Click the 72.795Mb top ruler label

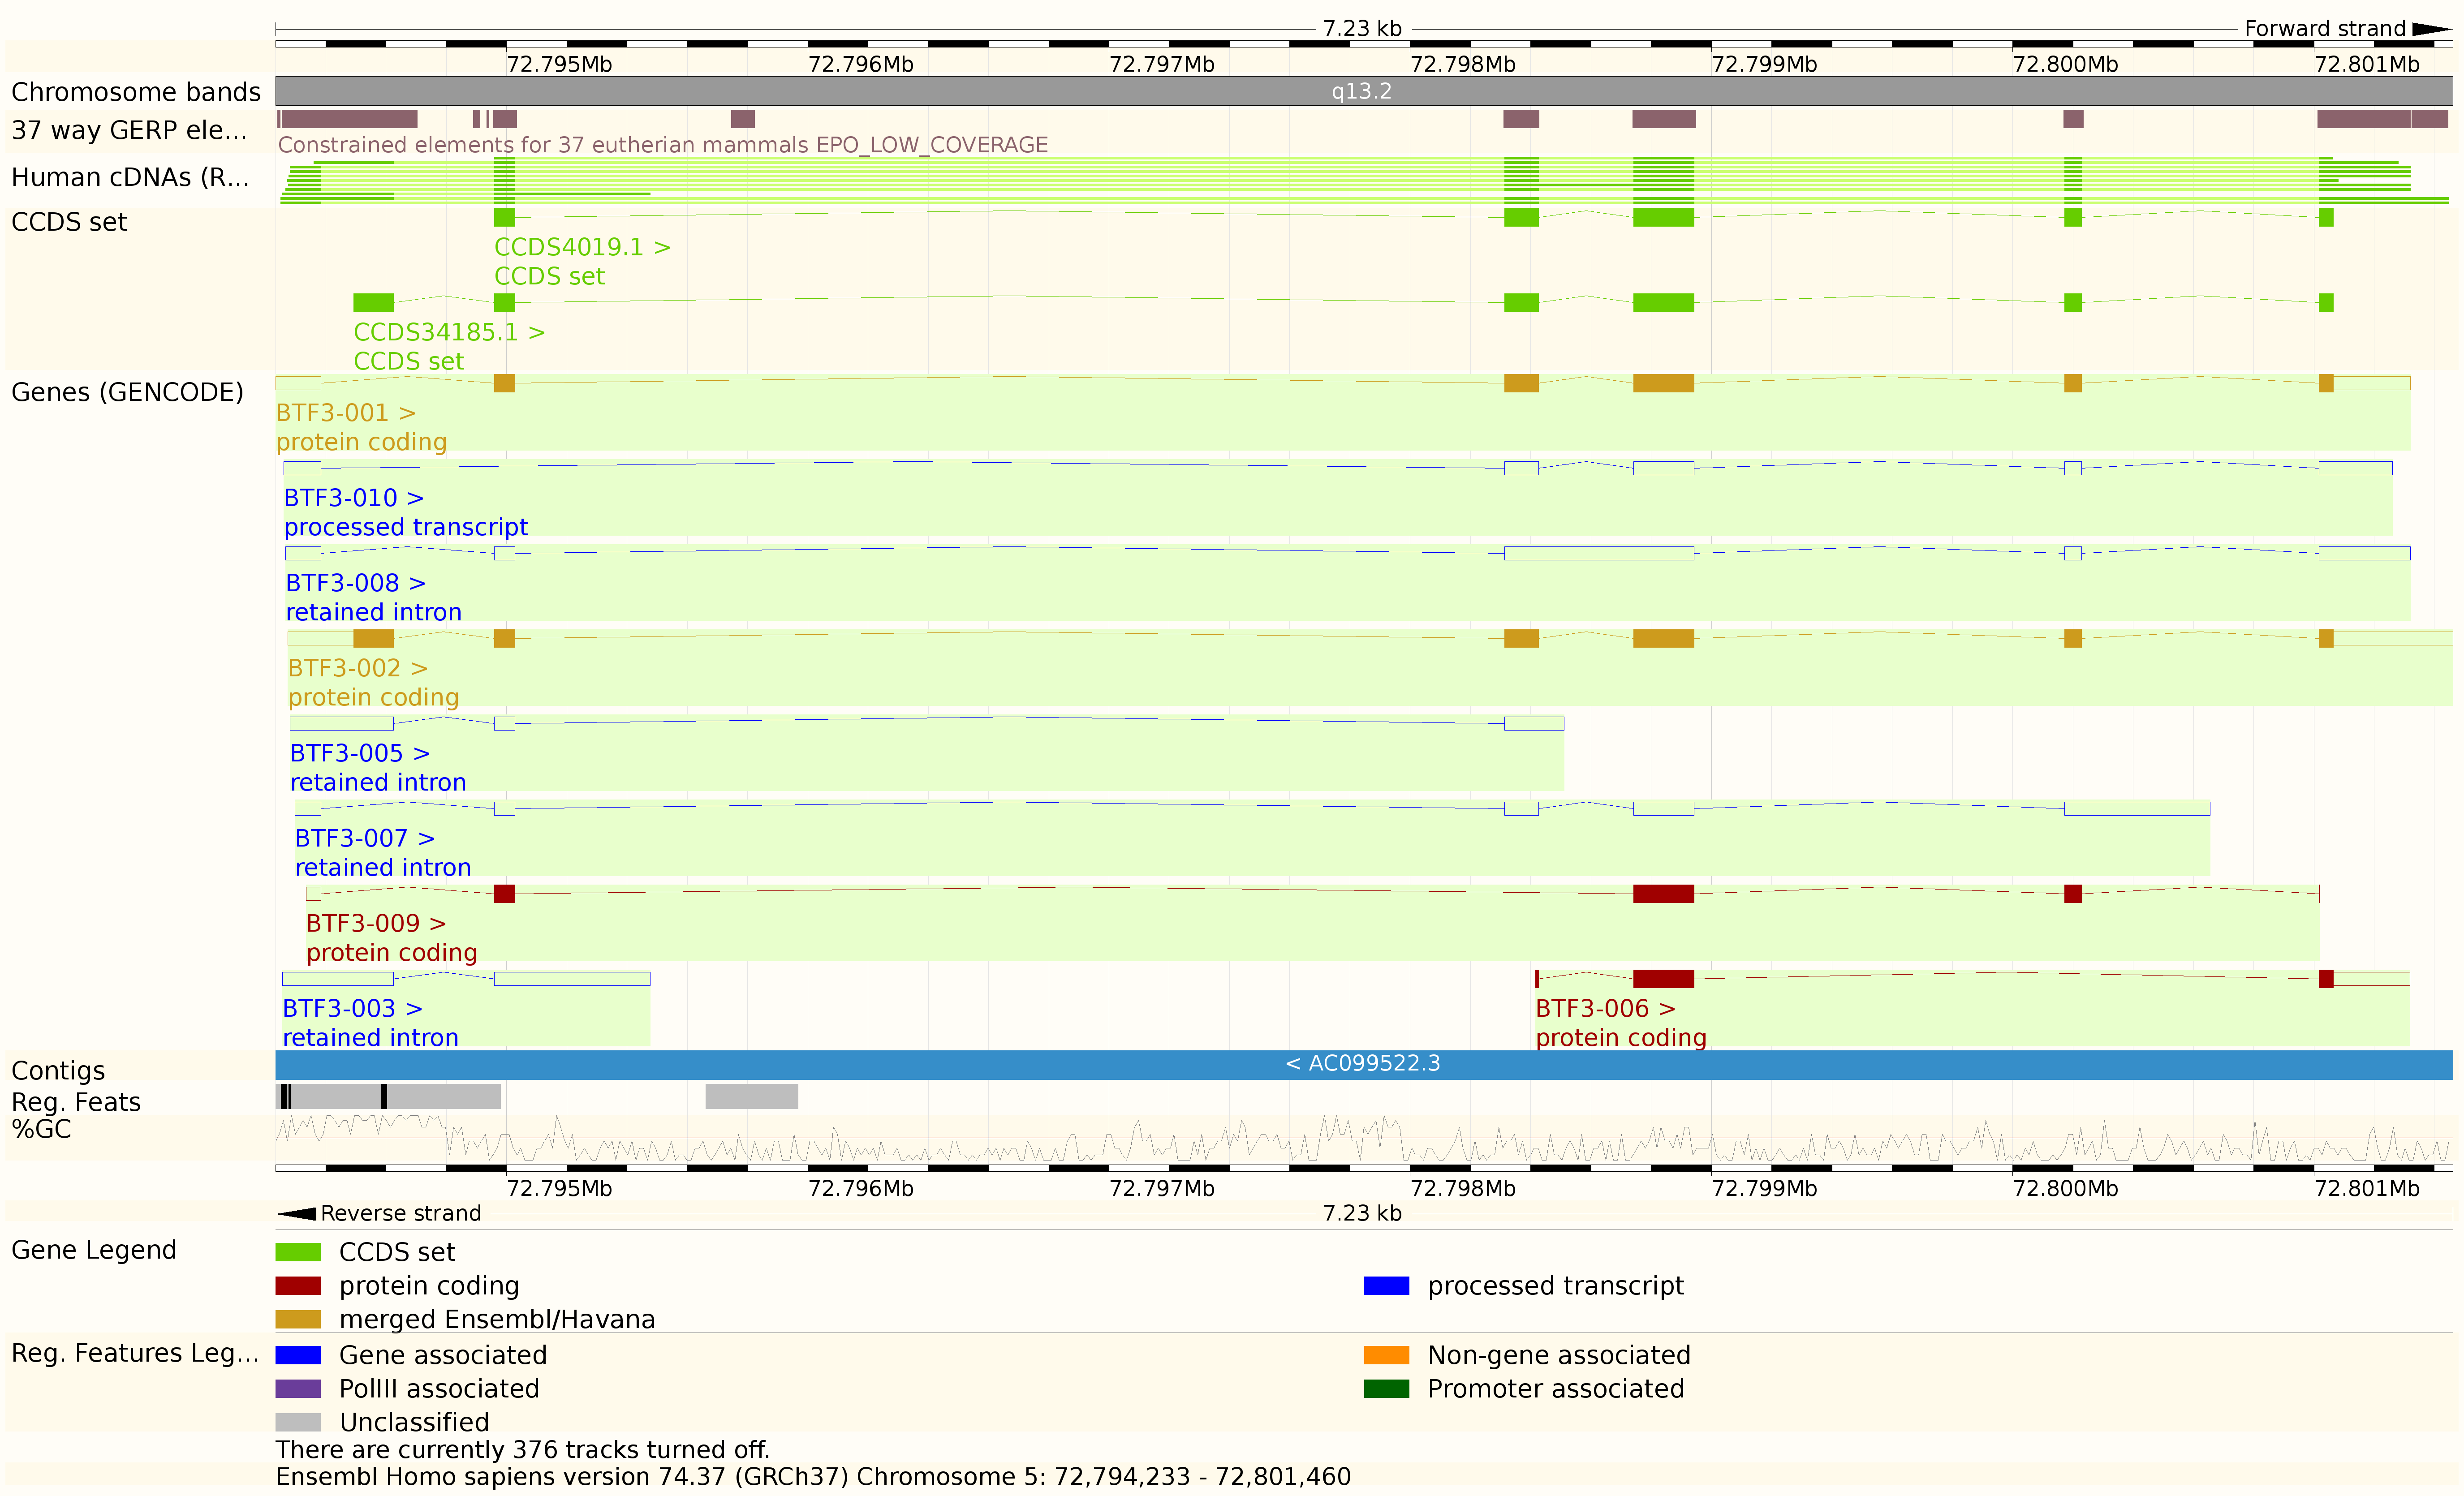point(559,65)
